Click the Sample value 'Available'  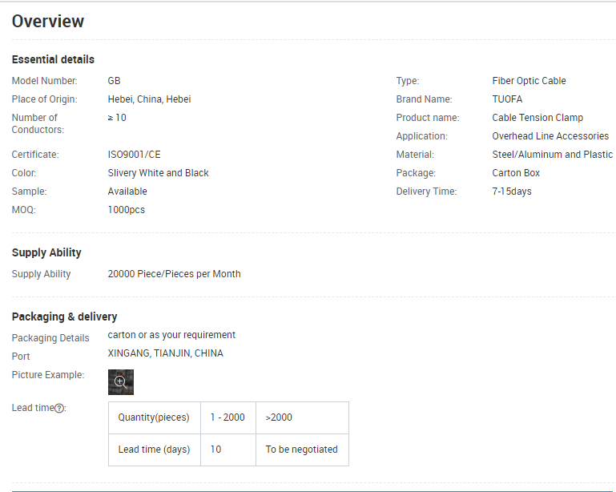(x=127, y=192)
